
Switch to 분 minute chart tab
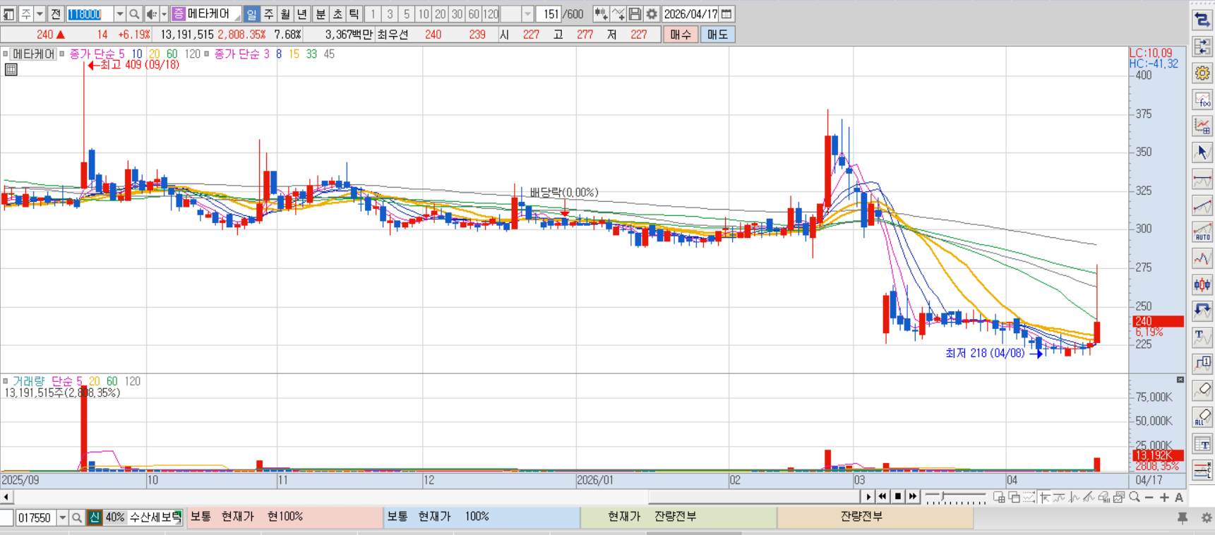click(321, 14)
